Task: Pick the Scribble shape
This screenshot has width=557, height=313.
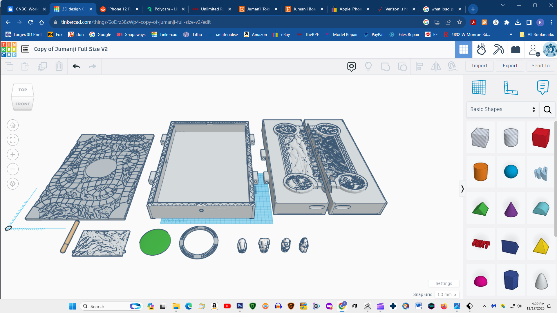Action: click(x=541, y=173)
